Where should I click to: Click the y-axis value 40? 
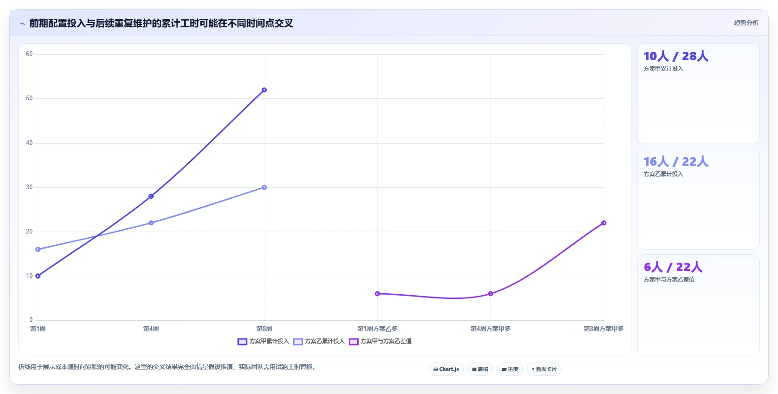click(x=29, y=143)
